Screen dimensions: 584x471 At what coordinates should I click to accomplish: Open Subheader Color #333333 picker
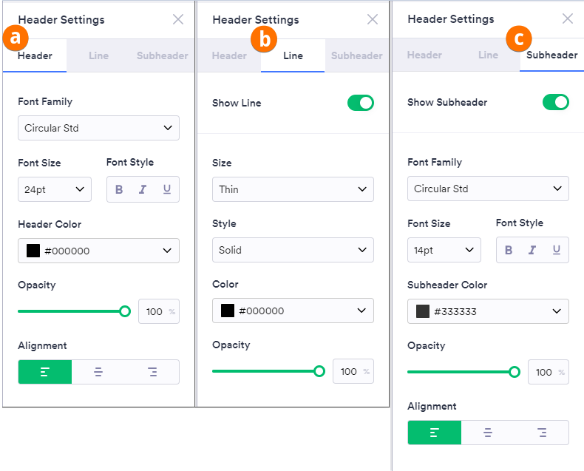(488, 311)
